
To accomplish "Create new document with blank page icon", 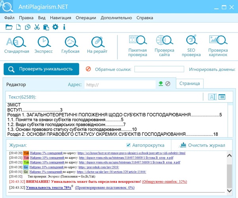I will tap(18, 27).
